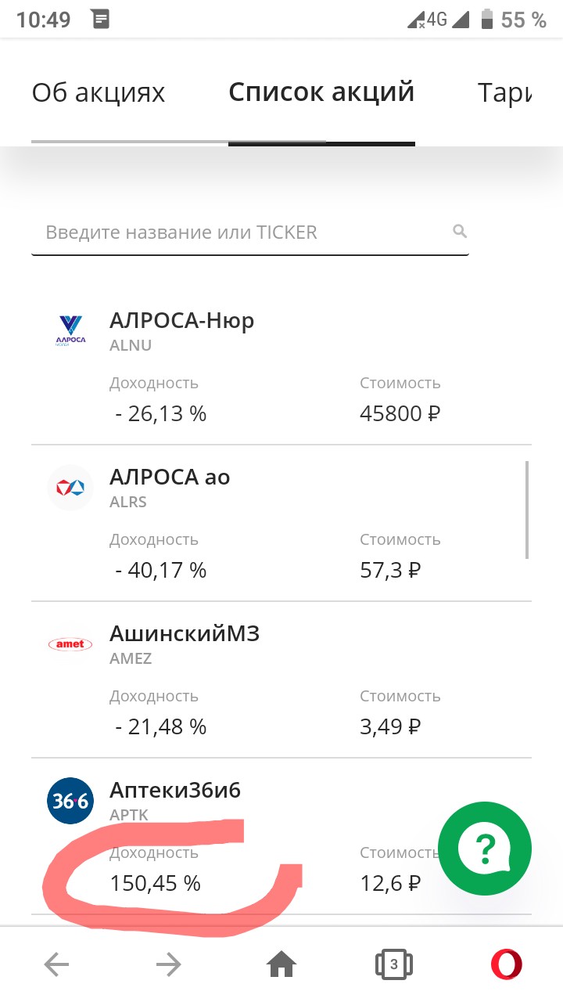The height and width of the screenshot is (1002, 563).
Task: Switch to the Об акциях tab
Action: pos(99,93)
